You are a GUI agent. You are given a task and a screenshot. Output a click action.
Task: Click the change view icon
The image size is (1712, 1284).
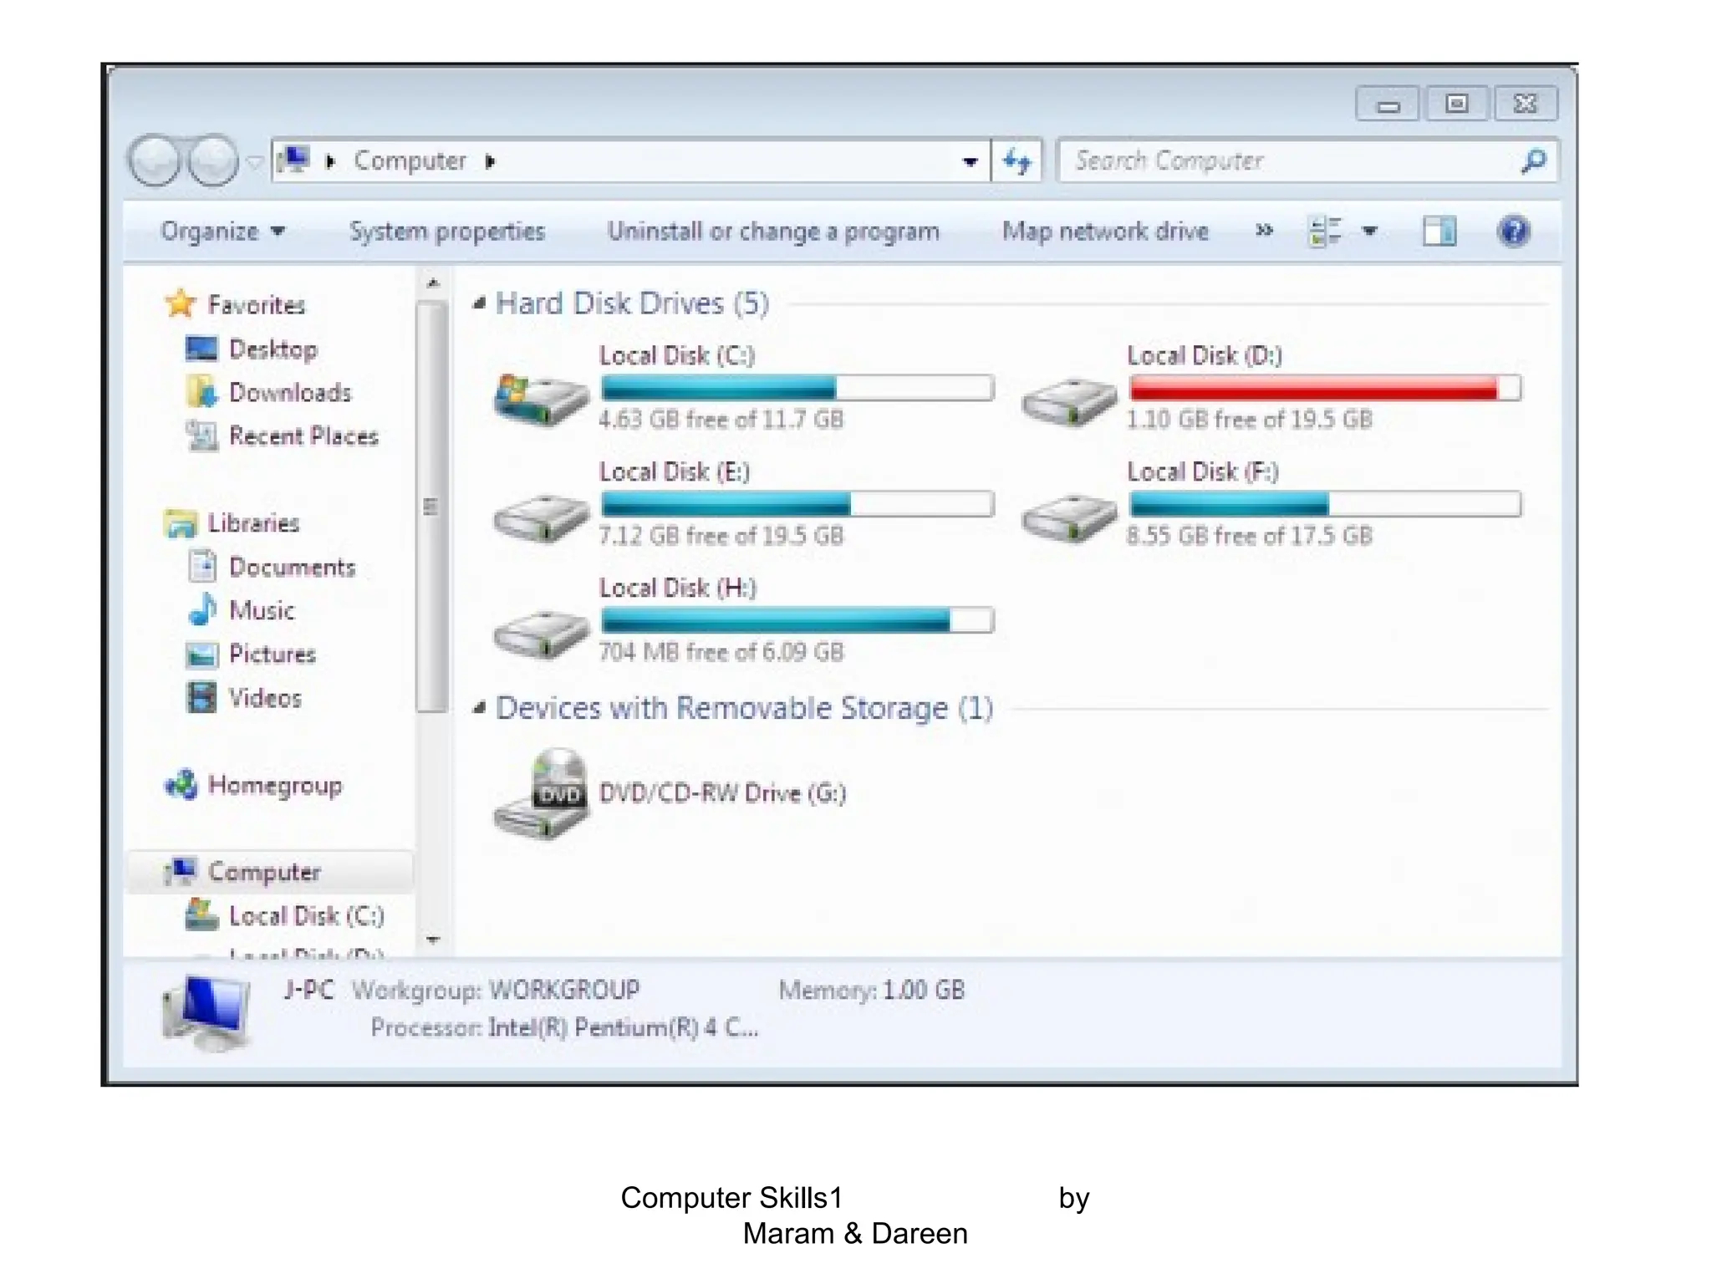(x=1324, y=231)
